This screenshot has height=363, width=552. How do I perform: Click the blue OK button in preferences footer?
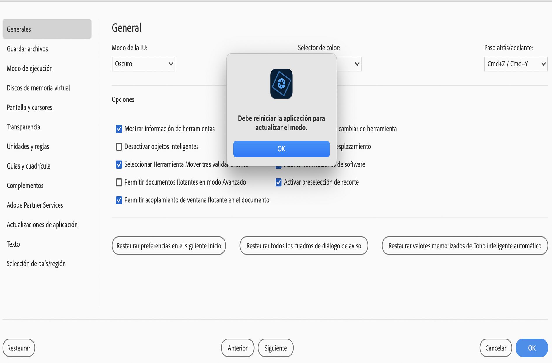click(532, 348)
